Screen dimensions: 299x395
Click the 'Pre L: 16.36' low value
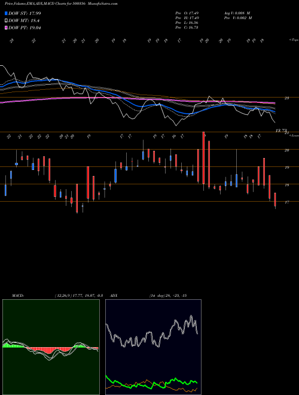pyautogui.click(x=187, y=23)
